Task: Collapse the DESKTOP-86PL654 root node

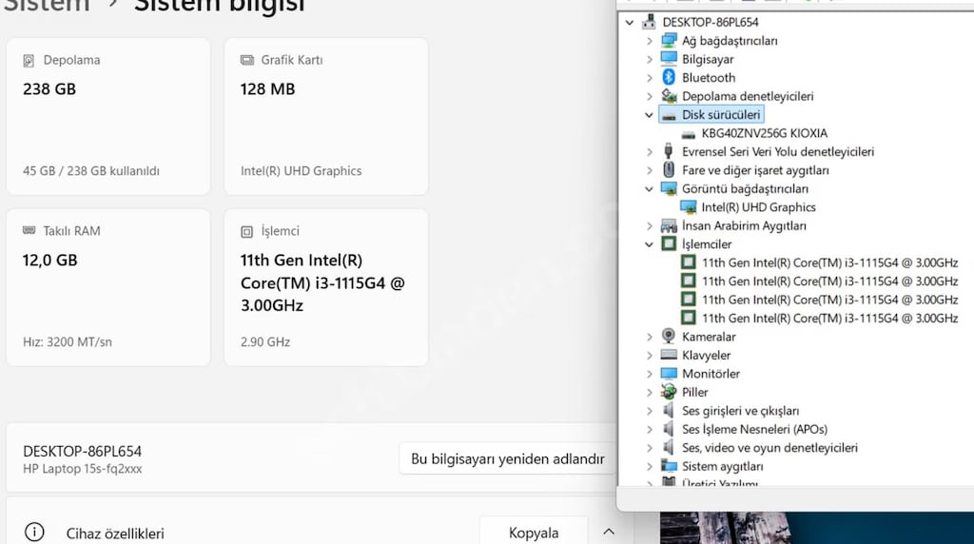Action: pos(630,23)
